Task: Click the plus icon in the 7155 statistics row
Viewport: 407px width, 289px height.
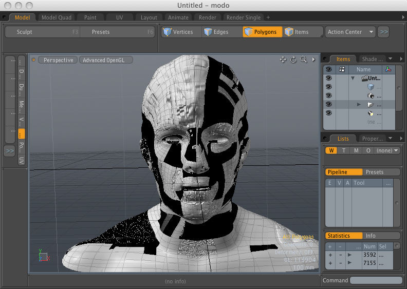Action: coord(330,263)
